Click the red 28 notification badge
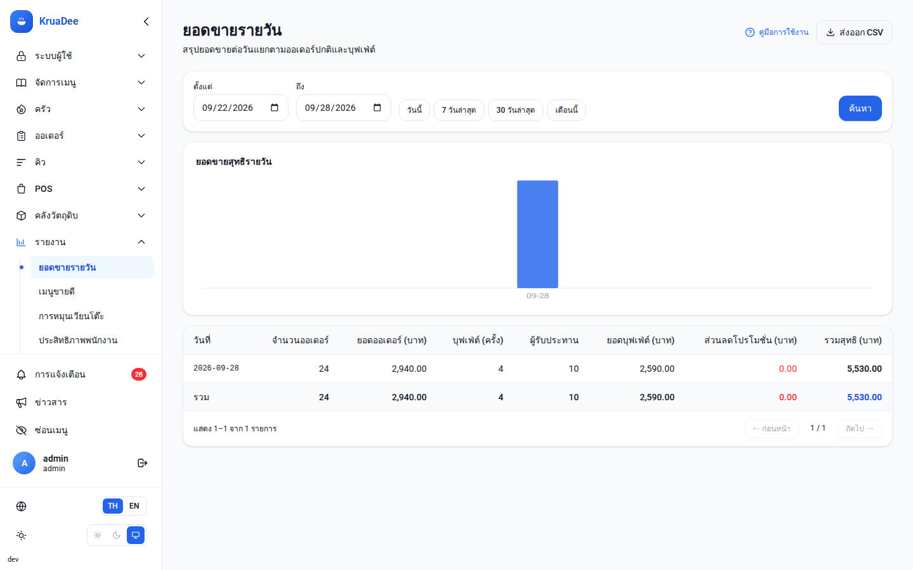913x570 pixels. click(x=139, y=374)
